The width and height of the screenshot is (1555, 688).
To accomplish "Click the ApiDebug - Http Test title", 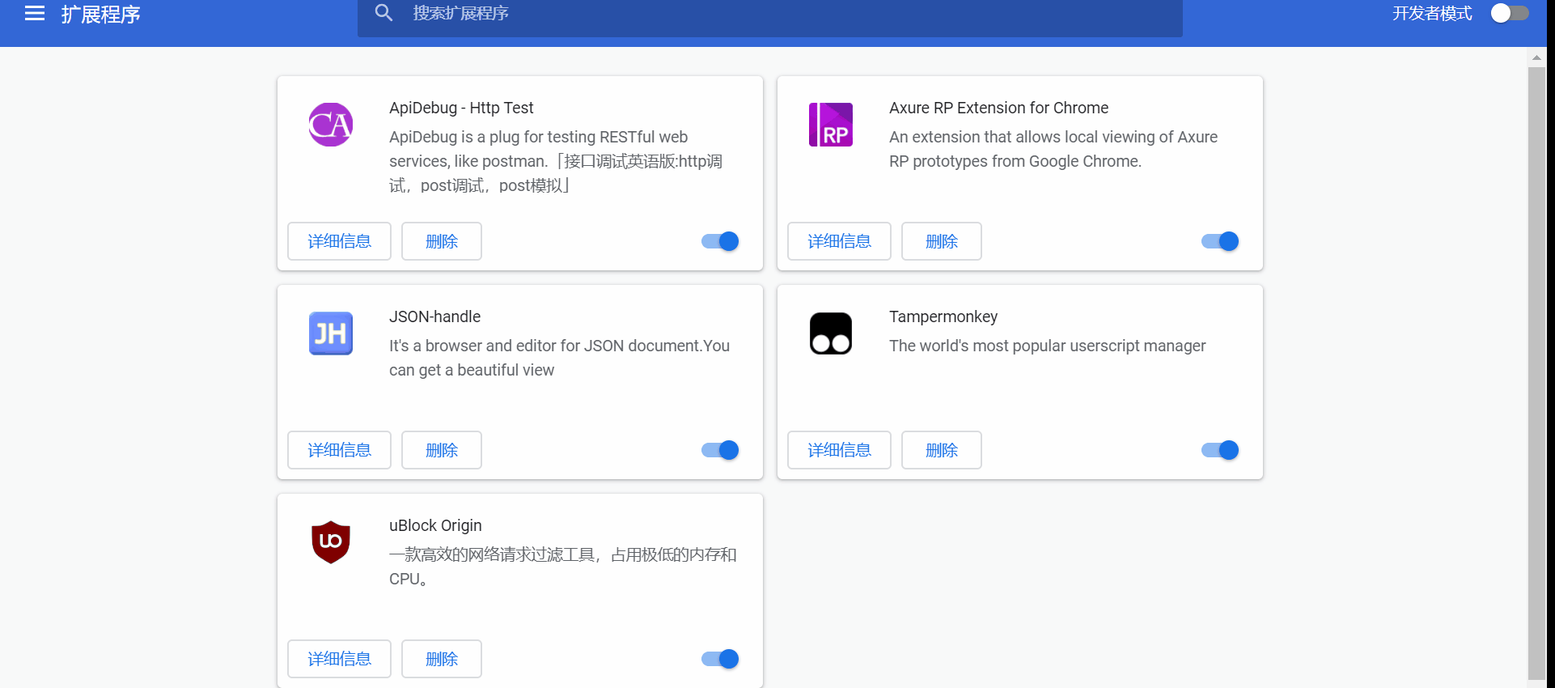I will (x=461, y=108).
